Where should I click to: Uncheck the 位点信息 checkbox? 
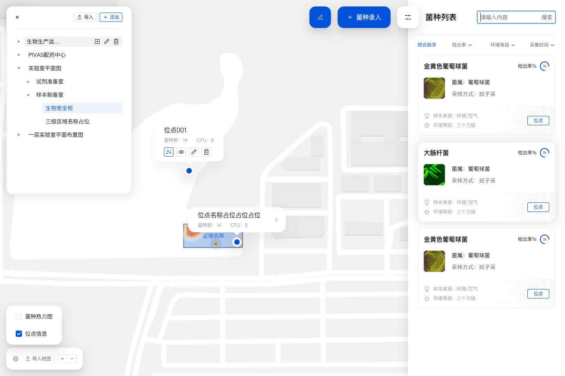19,334
